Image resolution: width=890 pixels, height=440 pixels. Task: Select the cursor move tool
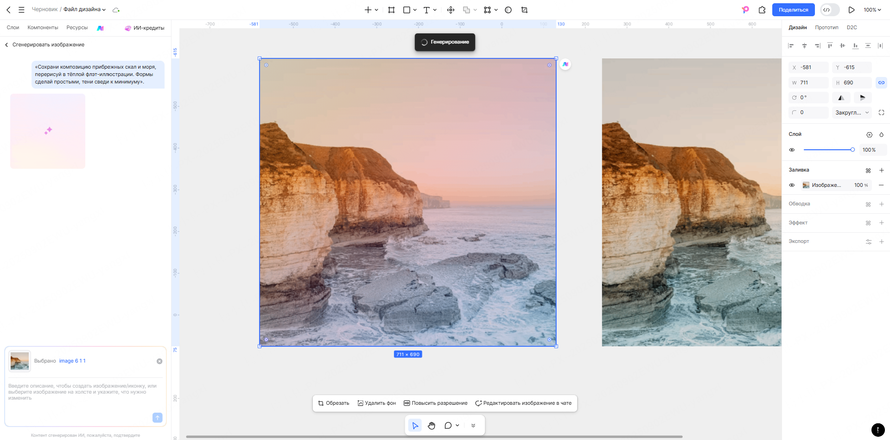tap(415, 425)
